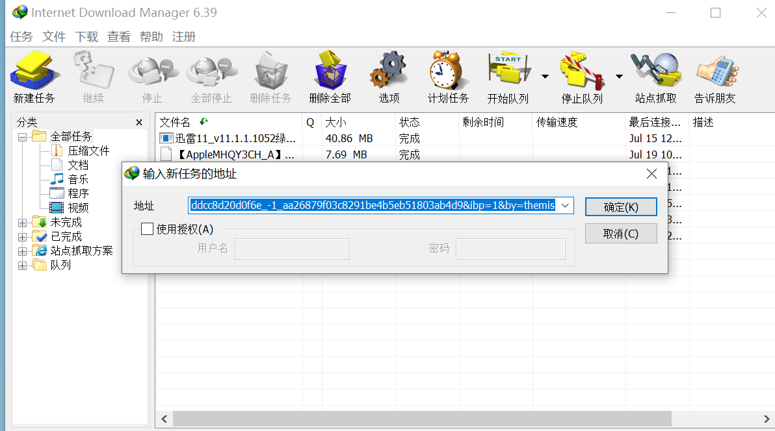
Task: Expand the 已完成 tree node
Action: click(22, 237)
